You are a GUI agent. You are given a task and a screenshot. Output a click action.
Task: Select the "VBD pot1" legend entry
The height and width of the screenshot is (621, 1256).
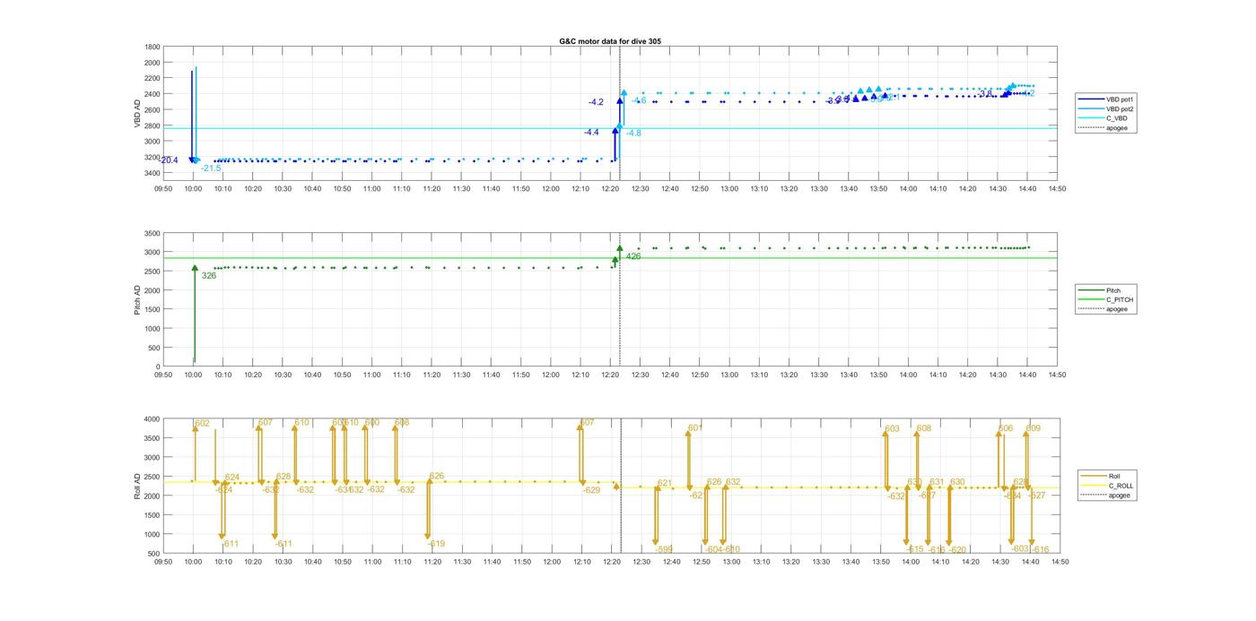[x=1121, y=99]
